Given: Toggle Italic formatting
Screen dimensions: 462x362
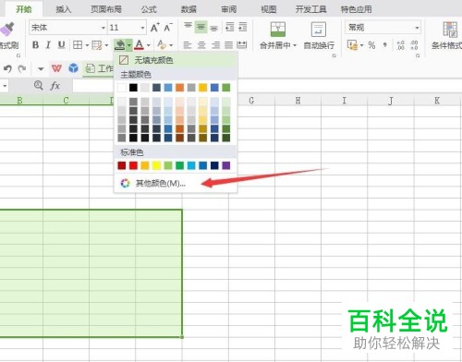Looking at the screenshot, I should [48, 45].
